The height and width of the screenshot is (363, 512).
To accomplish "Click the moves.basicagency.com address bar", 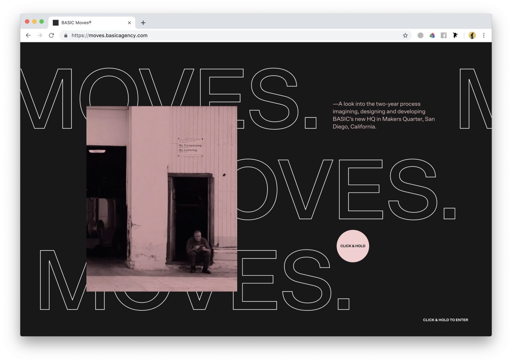I will (x=236, y=36).
